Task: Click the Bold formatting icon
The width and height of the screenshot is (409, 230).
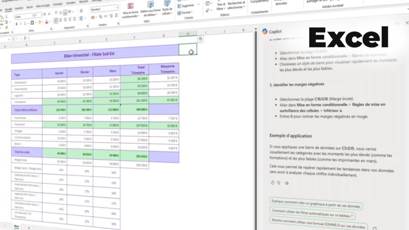Action: pos(16,24)
